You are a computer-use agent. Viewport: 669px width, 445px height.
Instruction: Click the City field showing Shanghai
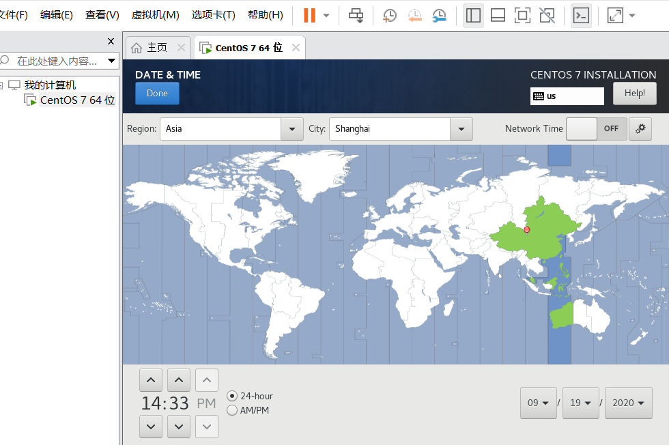[x=390, y=129]
